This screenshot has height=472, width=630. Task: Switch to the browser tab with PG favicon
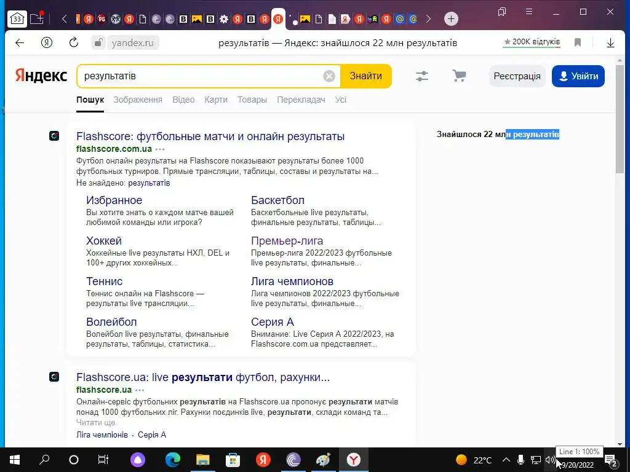(102, 19)
